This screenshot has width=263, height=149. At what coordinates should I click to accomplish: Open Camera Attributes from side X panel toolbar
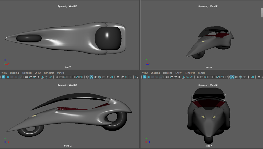click(175, 77)
